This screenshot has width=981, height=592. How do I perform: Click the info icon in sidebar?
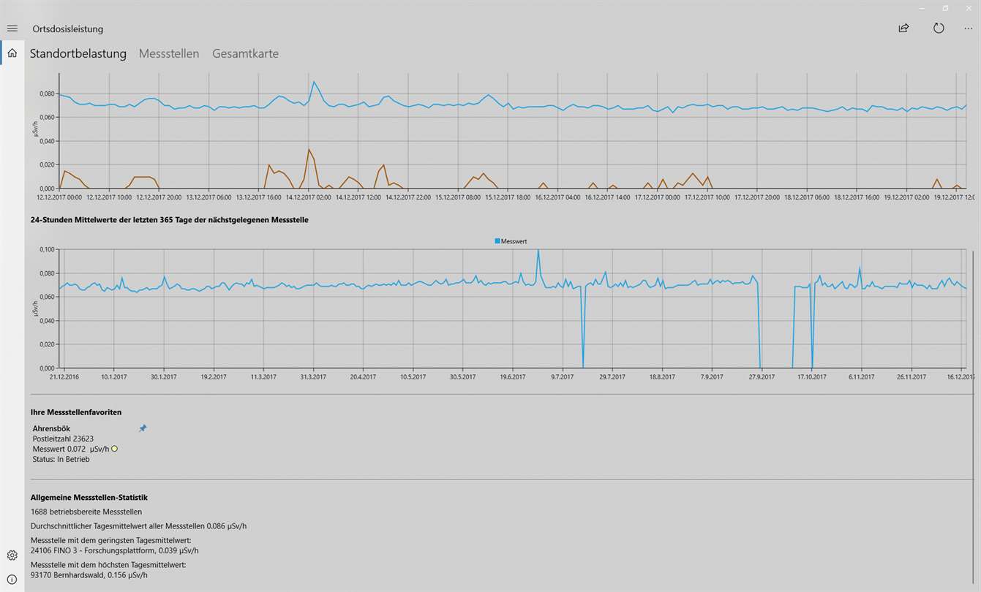click(12, 580)
